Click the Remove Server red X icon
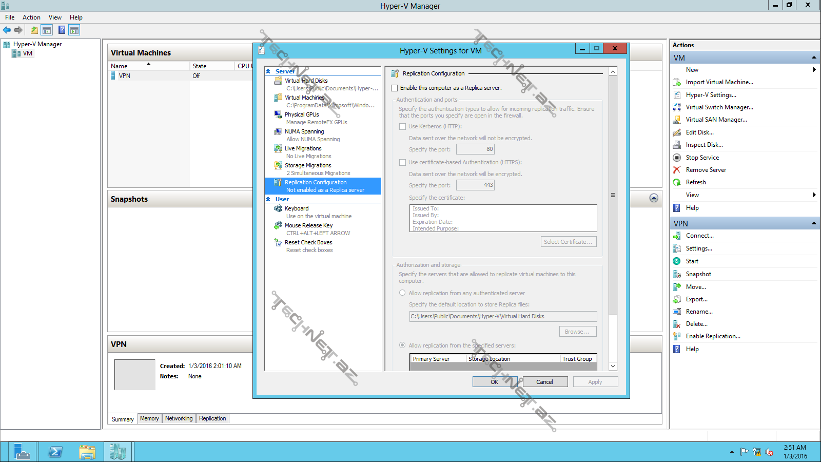 pos(677,170)
